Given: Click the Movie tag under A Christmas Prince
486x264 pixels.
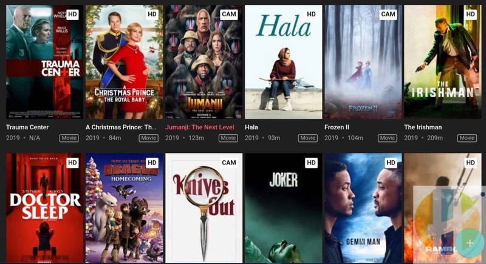Looking at the screenshot, I should click(148, 138).
